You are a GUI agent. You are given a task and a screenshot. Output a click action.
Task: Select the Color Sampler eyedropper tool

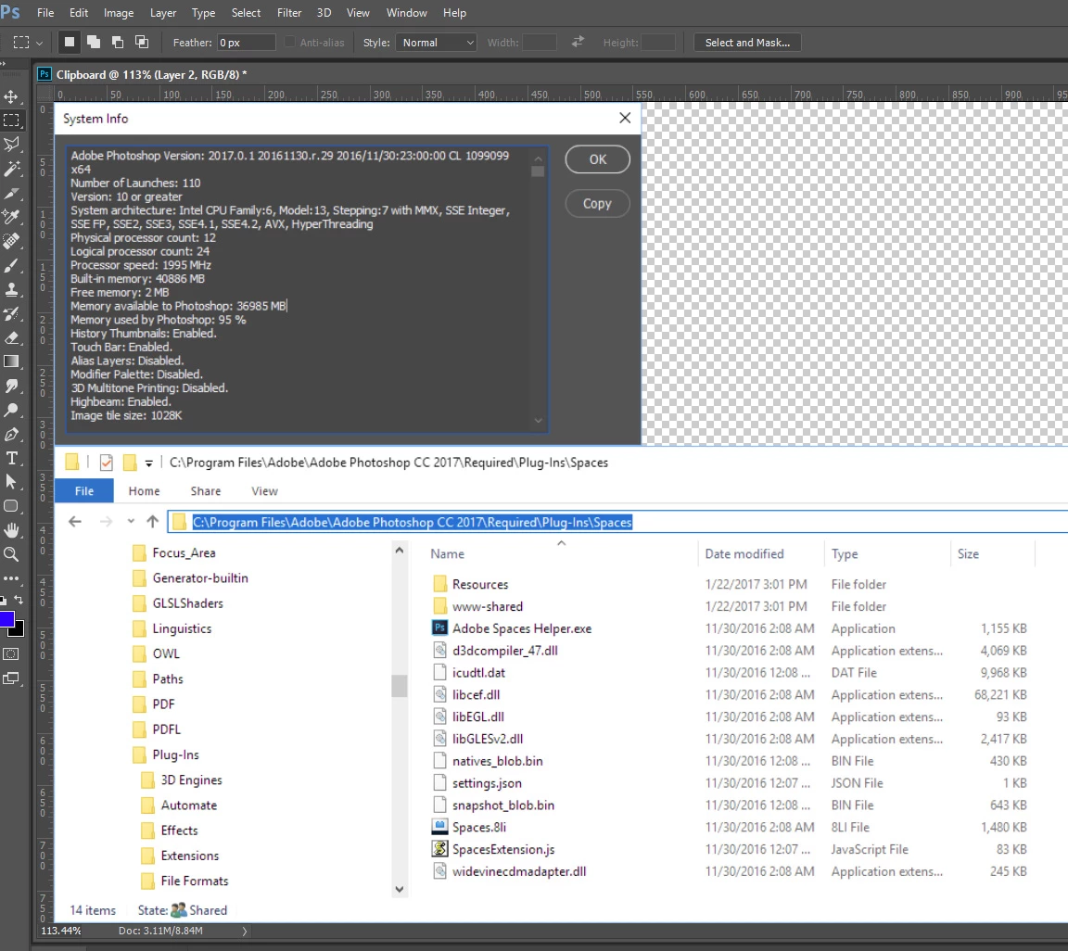[x=11, y=217]
